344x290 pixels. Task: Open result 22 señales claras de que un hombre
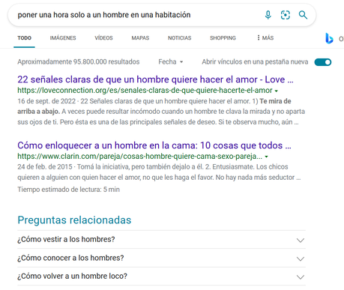[155, 79]
